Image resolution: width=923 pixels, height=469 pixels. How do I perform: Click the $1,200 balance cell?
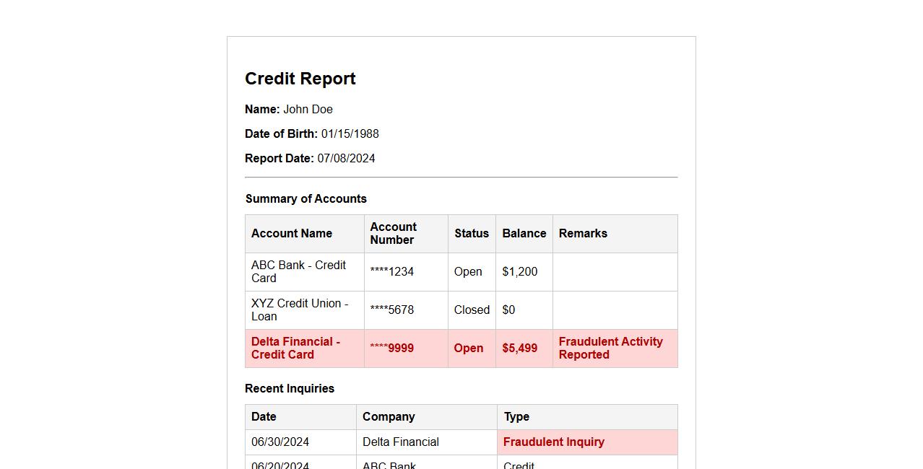[x=520, y=272]
